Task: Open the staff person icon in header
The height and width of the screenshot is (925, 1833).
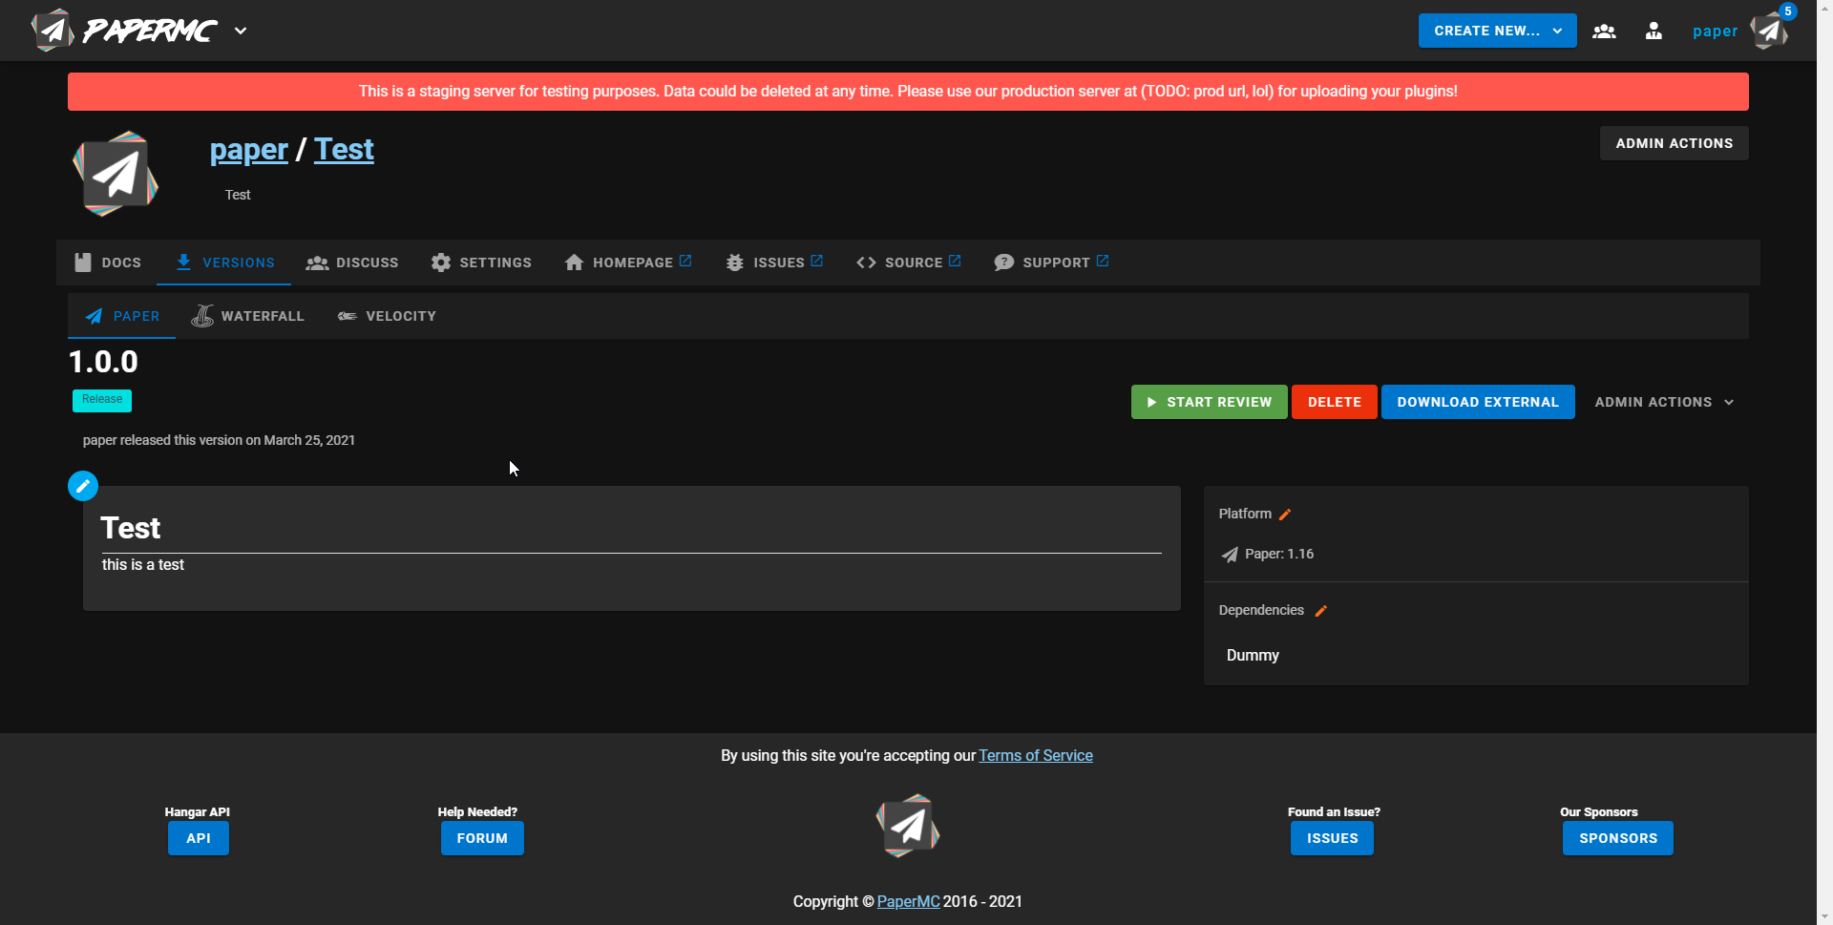Action: 1654,31
